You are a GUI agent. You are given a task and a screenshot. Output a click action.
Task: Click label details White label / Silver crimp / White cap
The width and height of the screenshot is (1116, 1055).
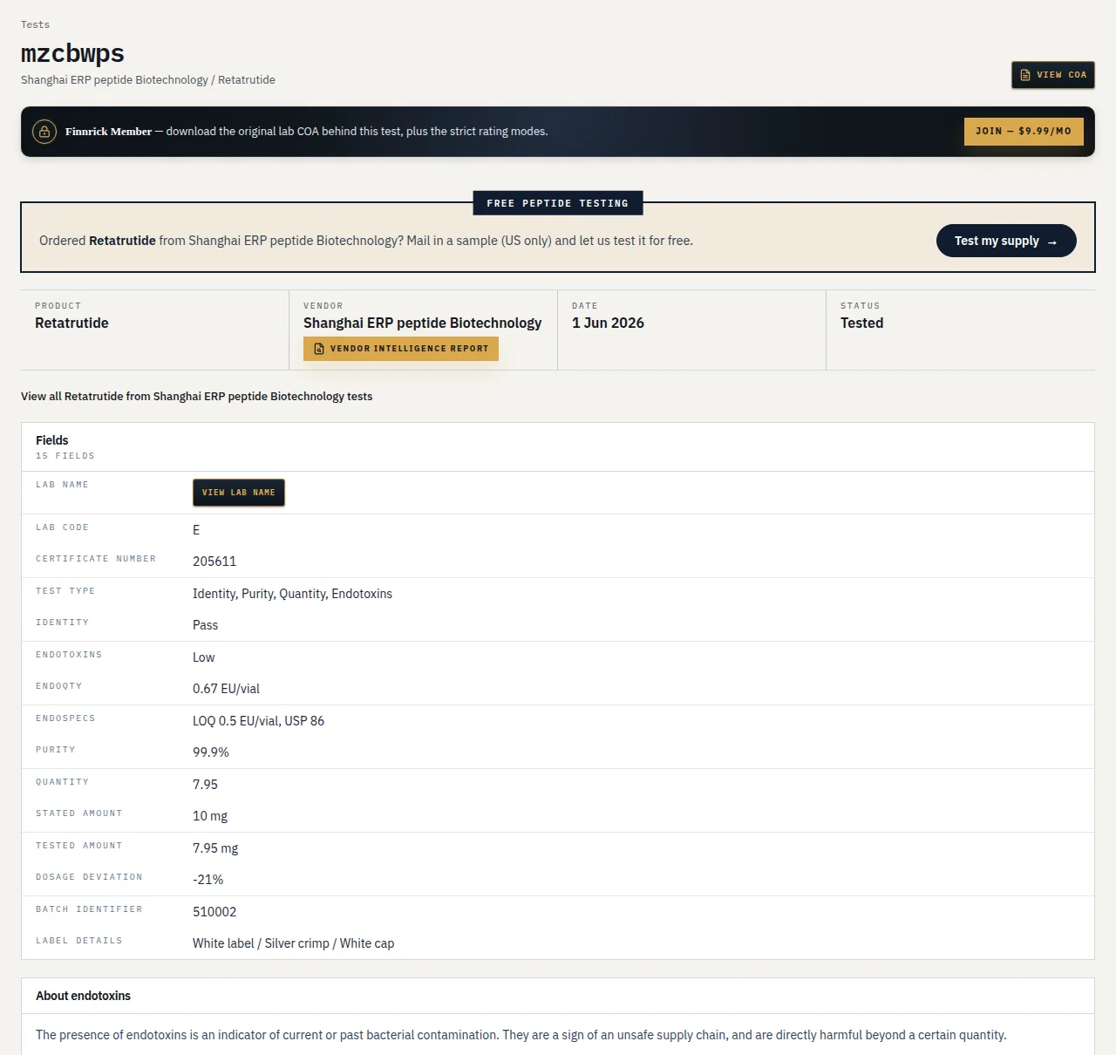pos(293,943)
